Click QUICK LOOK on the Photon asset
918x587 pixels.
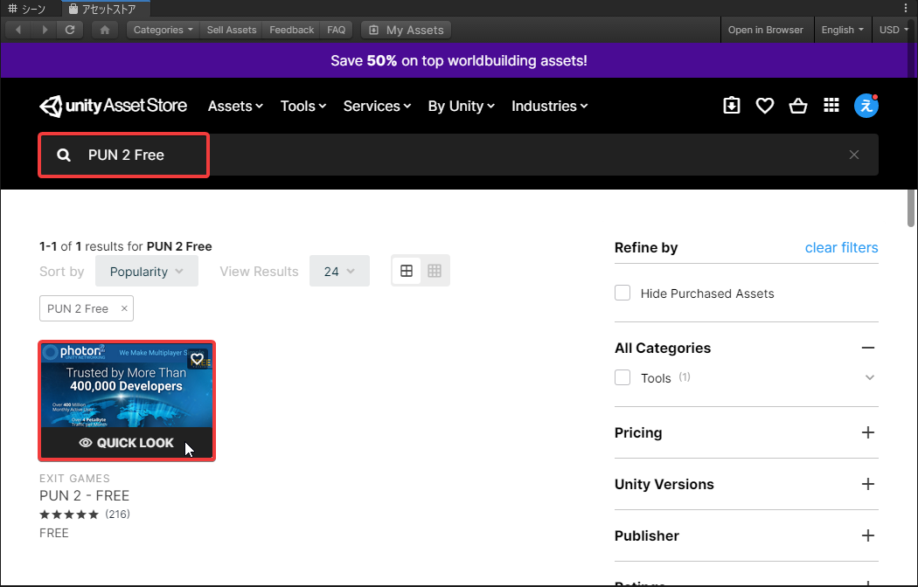coord(127,443)
